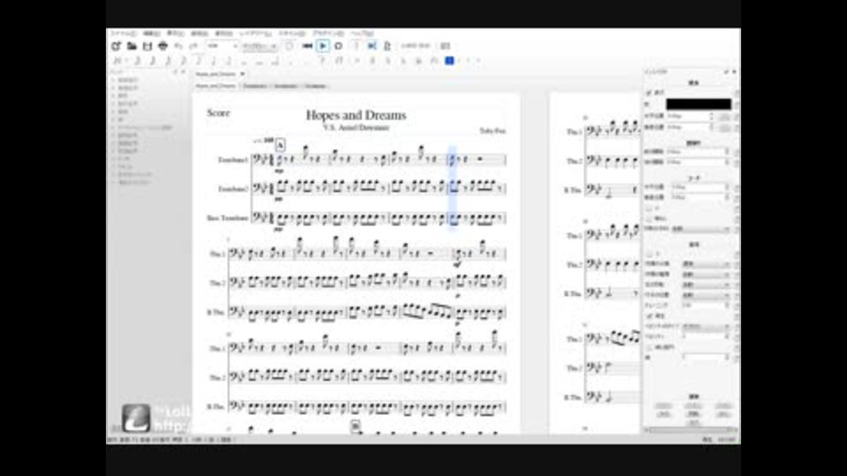Image resolution: width=847 pixels, height=476 pixels.
Task: Open the Edit menu
Action: pos(151,33)
